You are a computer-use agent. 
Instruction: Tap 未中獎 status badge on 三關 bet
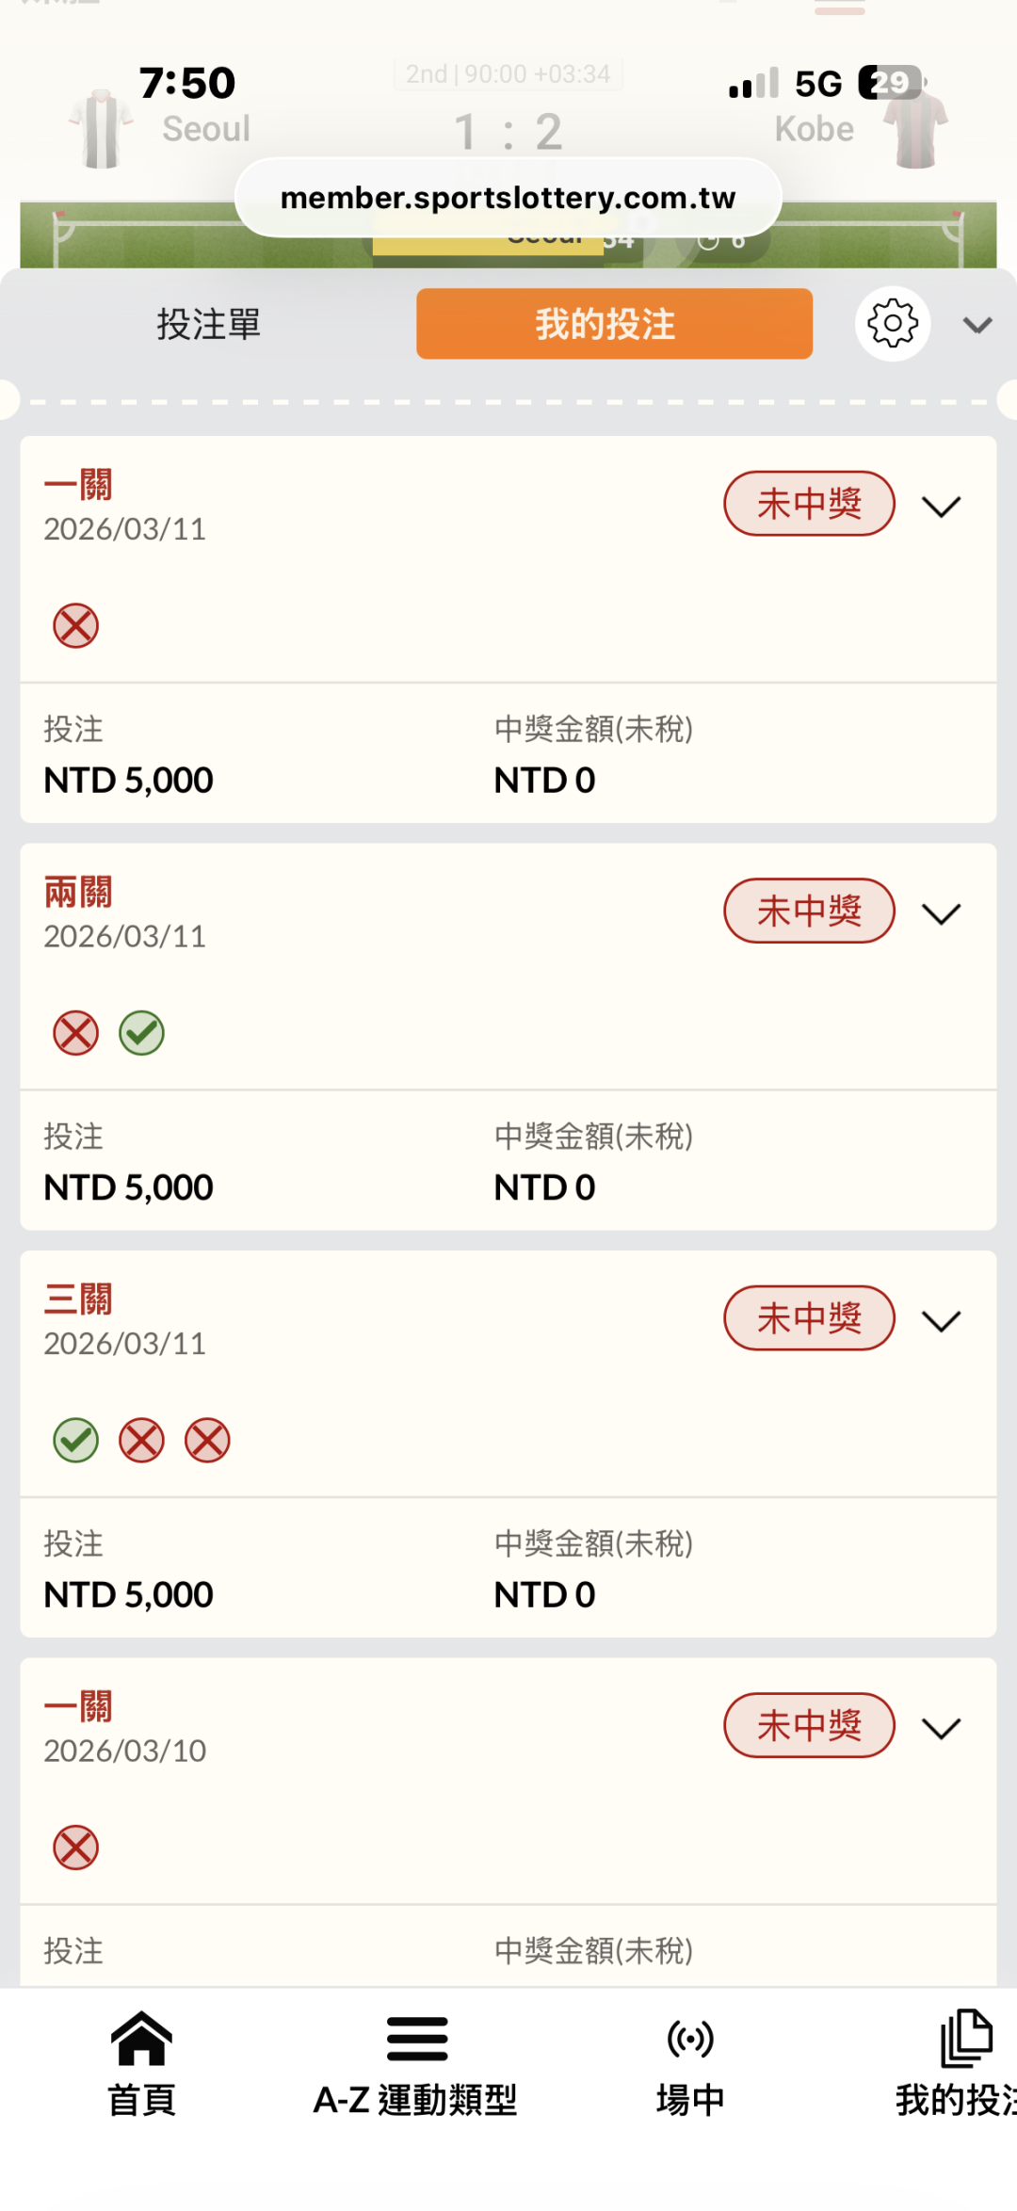pyautogui.click(x=809, y=1318)
